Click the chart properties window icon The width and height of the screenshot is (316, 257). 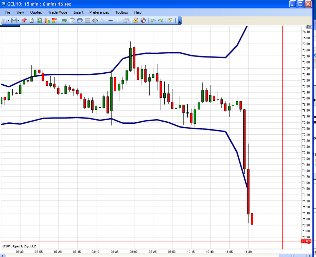coord(171,20)
